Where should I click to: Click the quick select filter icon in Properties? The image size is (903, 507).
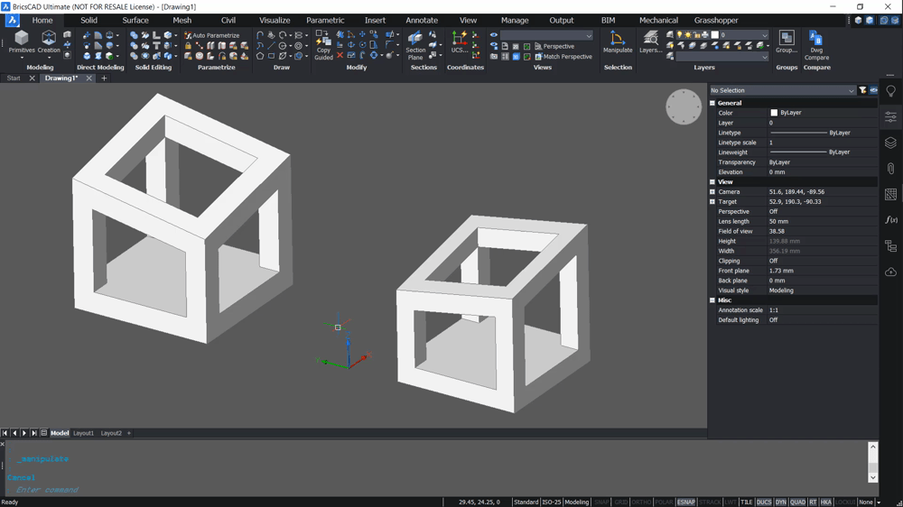point(862,90)
